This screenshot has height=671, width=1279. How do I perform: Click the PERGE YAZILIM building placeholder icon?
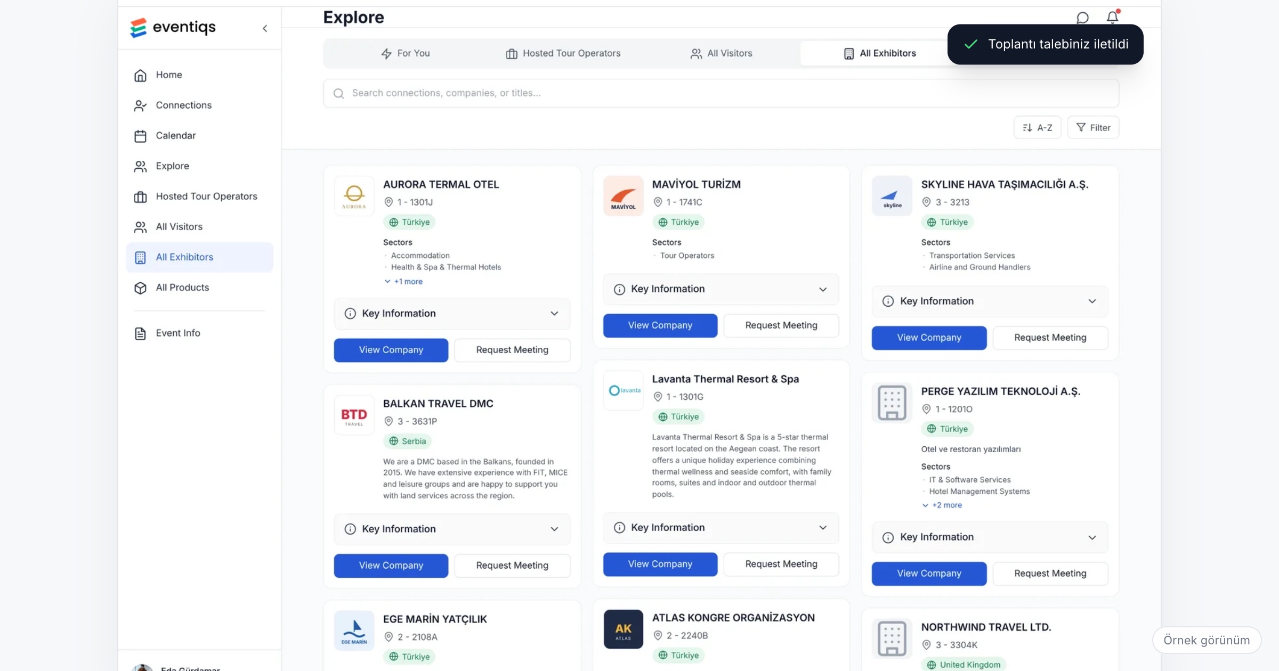coord(892,403)
